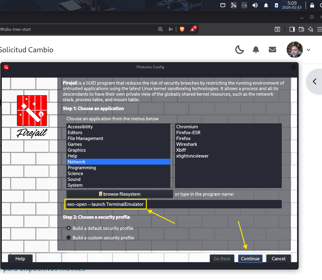Image resolution: width=322 pixels, height=280 pixels.
Task: Select the highlighted Network category
Action: coord(118,162)
